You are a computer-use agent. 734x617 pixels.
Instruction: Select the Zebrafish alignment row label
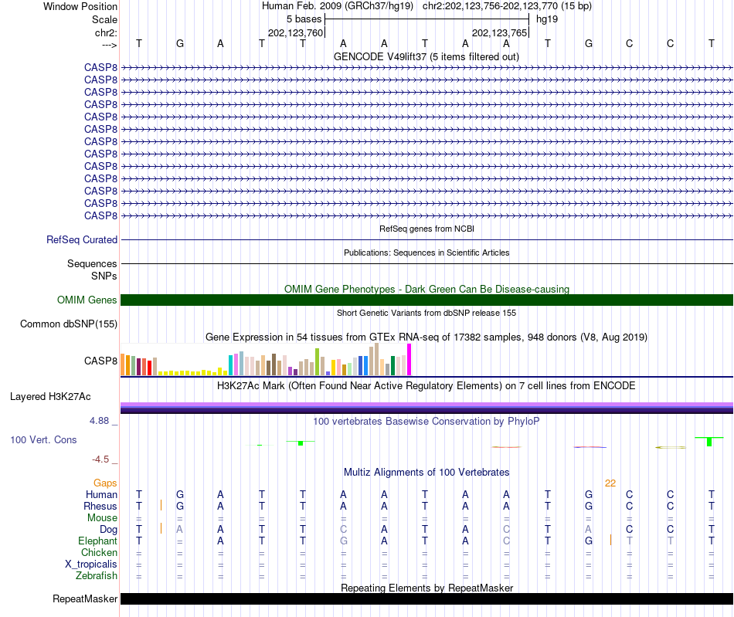point(97,575)
